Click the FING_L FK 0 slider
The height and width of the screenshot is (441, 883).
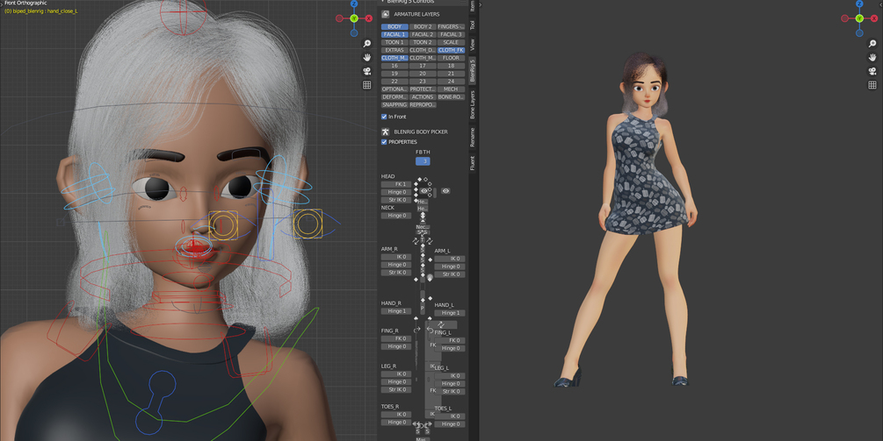450,340
